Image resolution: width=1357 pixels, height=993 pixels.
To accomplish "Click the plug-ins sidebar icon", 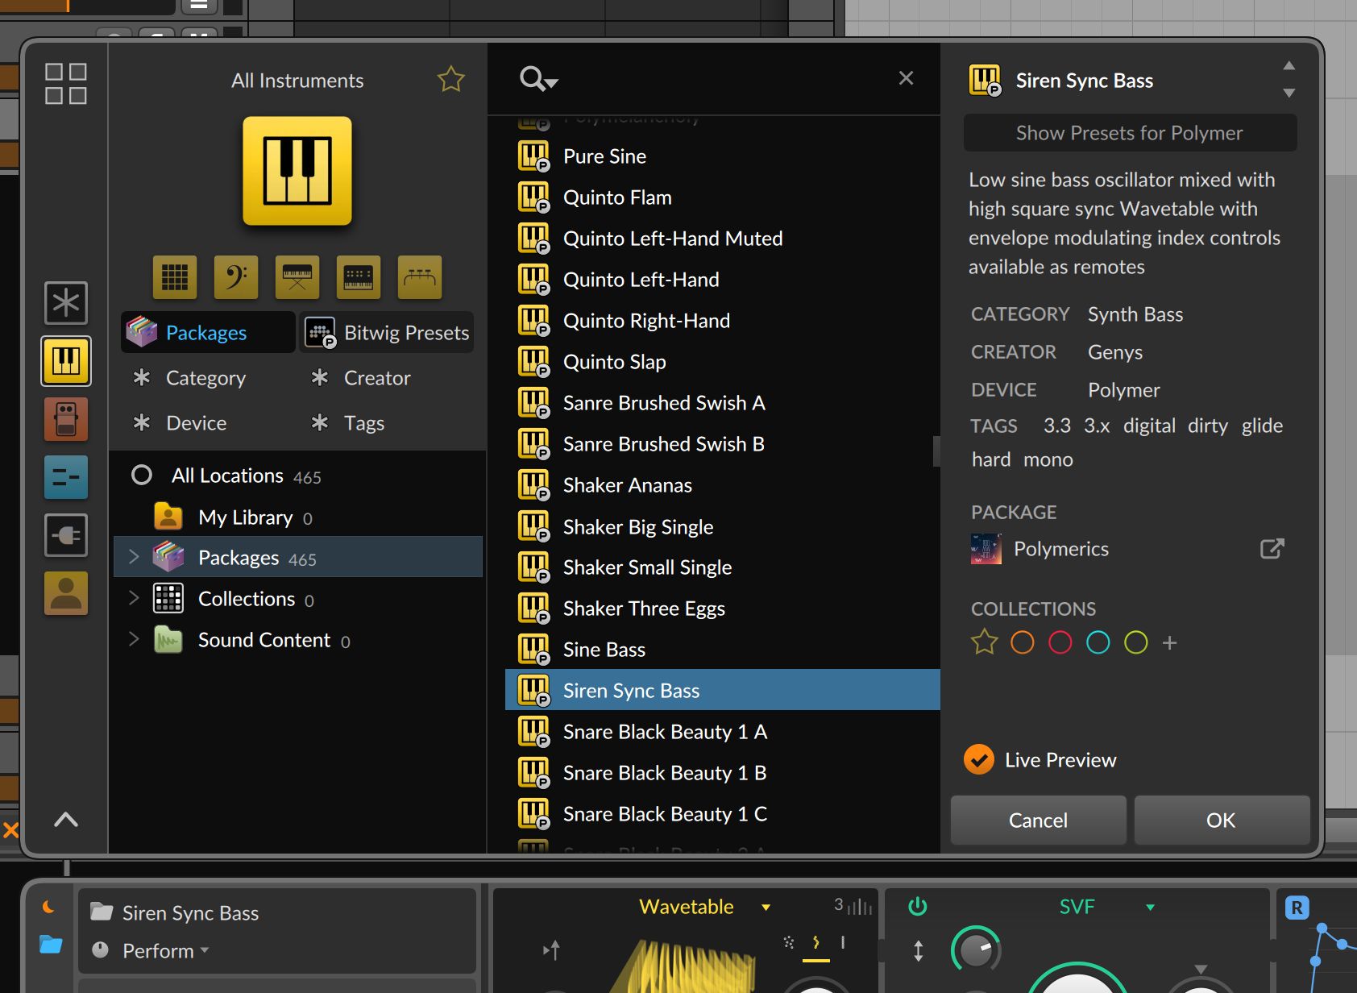I will (66, 535).
